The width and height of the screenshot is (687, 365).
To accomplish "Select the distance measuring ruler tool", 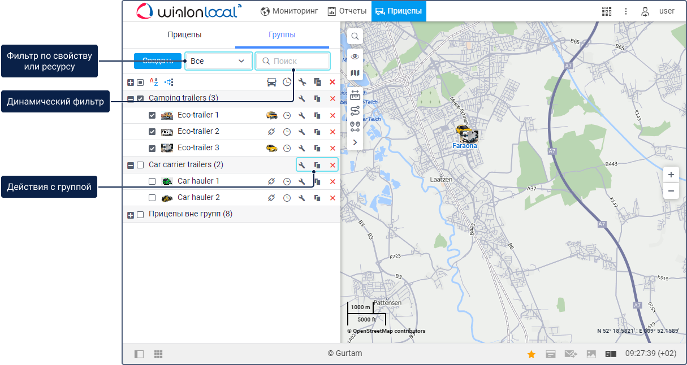I will point(355,94).
